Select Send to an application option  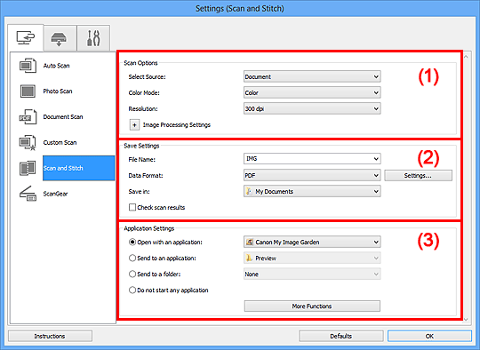[132, 259]
